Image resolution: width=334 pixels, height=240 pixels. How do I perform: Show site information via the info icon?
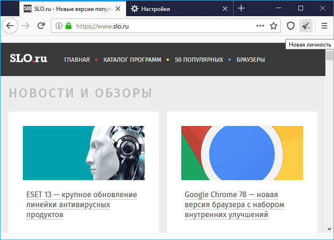coord(59,26)
